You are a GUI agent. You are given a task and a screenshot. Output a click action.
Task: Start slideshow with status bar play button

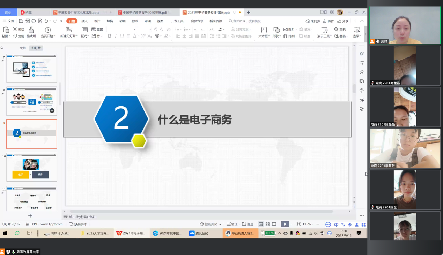point(285,224)
